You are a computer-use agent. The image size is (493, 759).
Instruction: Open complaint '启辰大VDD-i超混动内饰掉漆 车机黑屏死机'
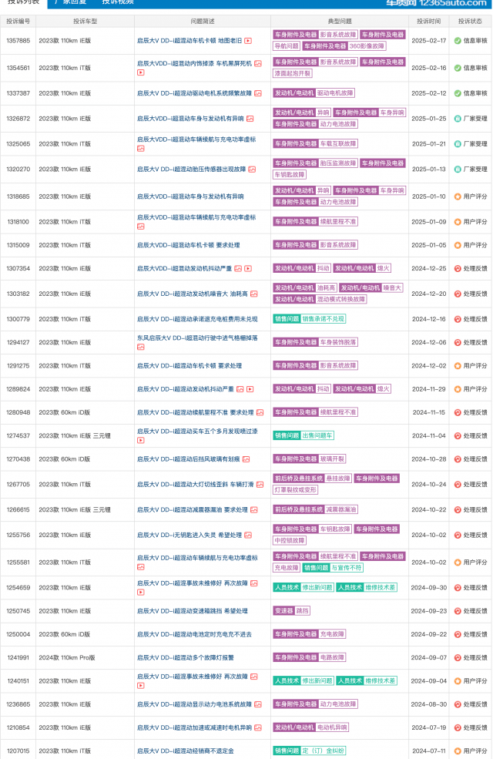pos(194,63)
